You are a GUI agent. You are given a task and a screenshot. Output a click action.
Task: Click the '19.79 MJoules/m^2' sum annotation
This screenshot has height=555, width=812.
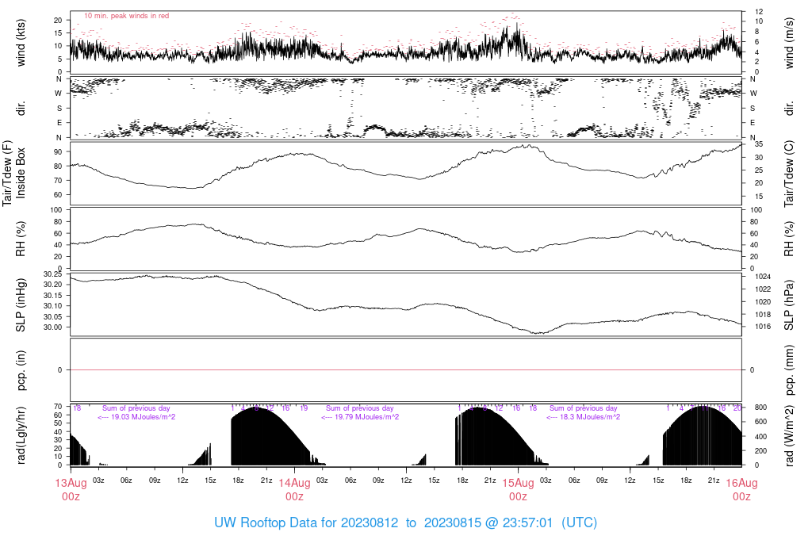click(360, 417)
